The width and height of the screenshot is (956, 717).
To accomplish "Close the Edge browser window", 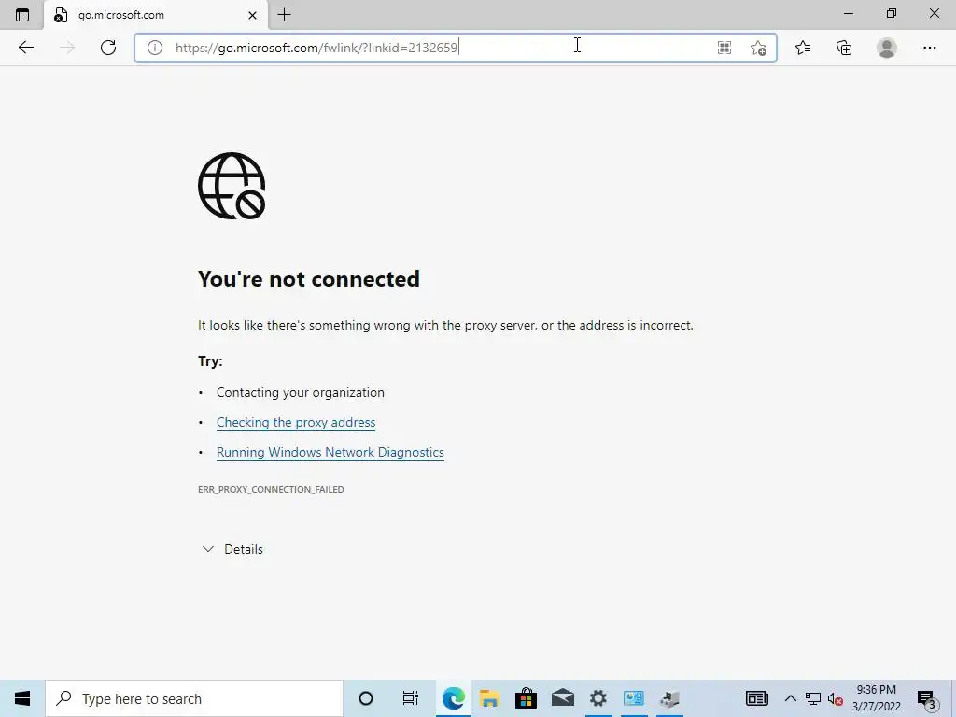I will (934, 13).
